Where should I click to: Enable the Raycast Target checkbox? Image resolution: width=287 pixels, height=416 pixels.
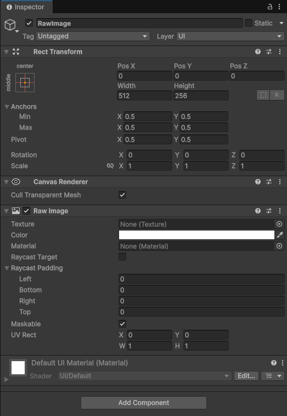tap(122, 257)
